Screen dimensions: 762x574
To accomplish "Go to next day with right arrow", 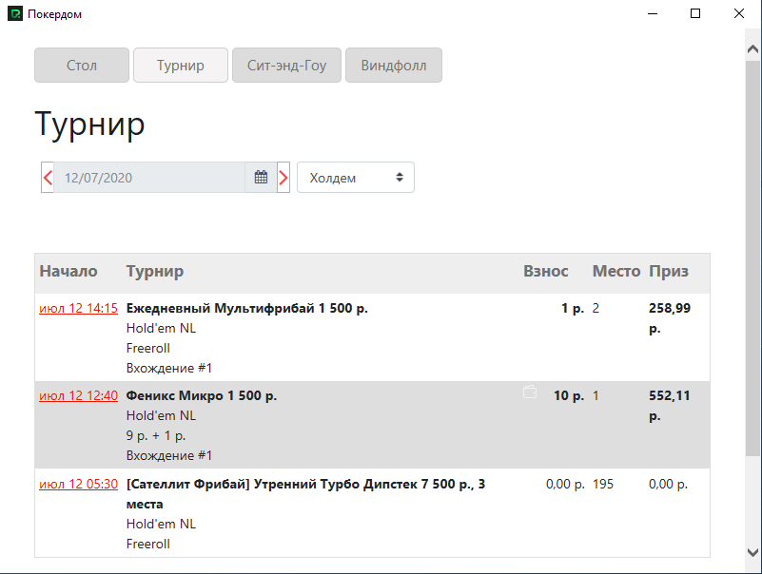I will click(x=283, y=178).
